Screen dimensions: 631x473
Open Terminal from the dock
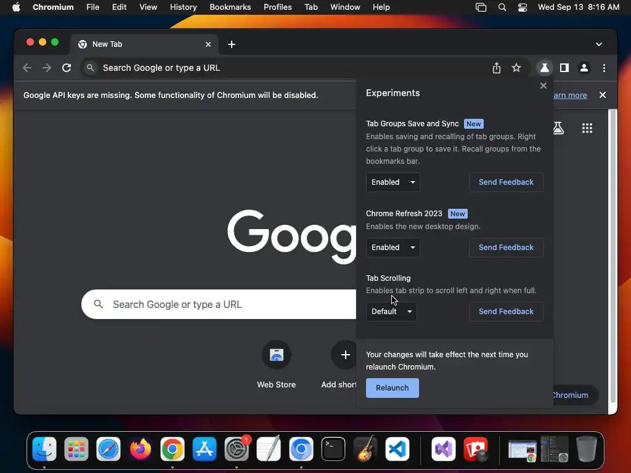coord(333,449)
